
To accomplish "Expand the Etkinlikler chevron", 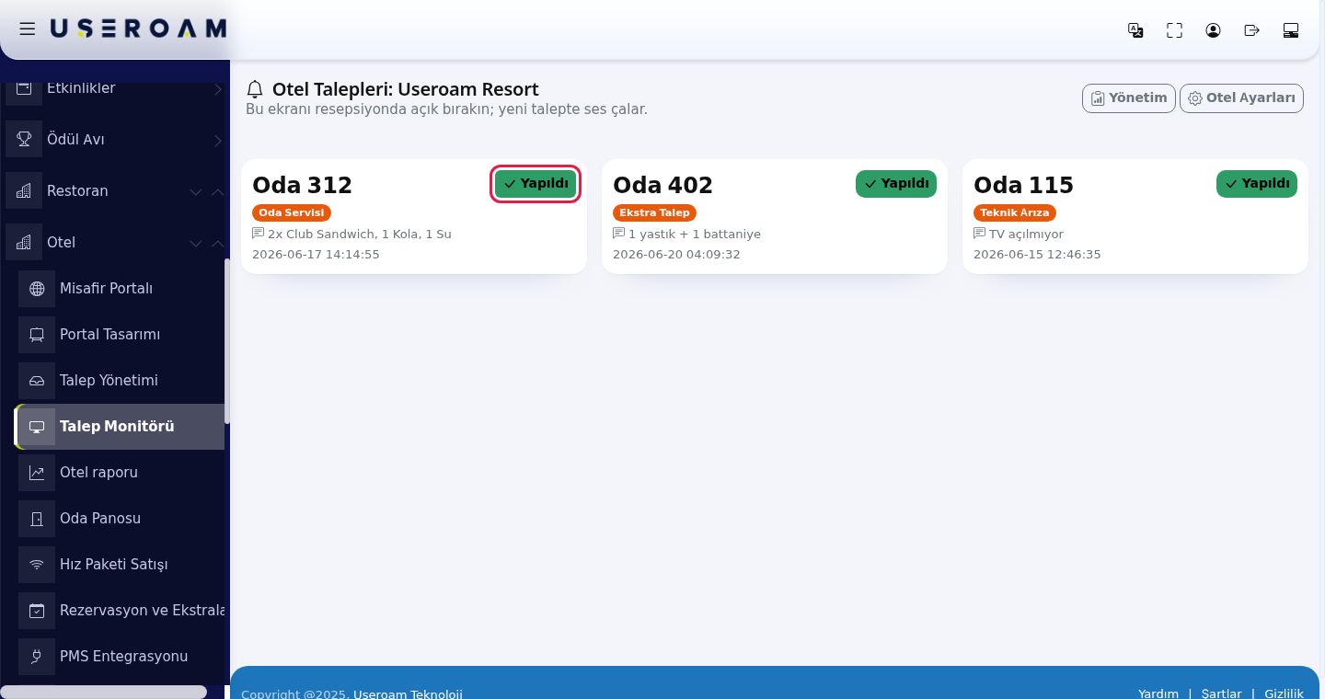I will click(218, 89).
